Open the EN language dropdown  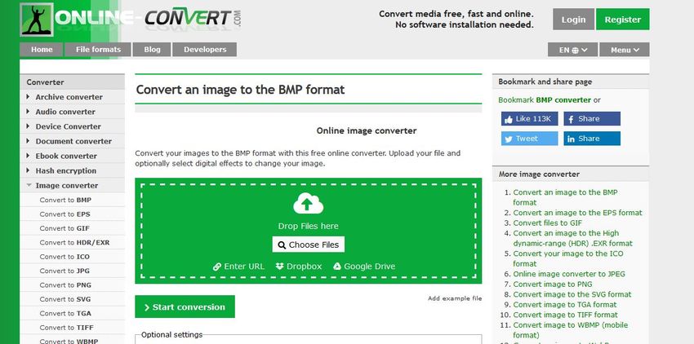click(574, 50)
